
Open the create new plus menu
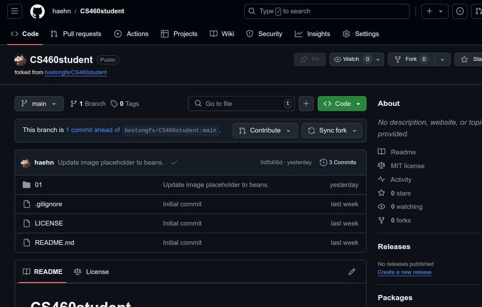435,11
